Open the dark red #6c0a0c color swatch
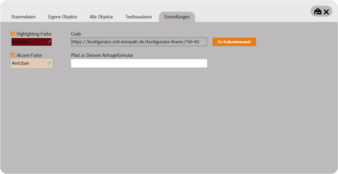The height and width of the screenshot is (174, 338). pyautogui.click(x=32, y=42)
